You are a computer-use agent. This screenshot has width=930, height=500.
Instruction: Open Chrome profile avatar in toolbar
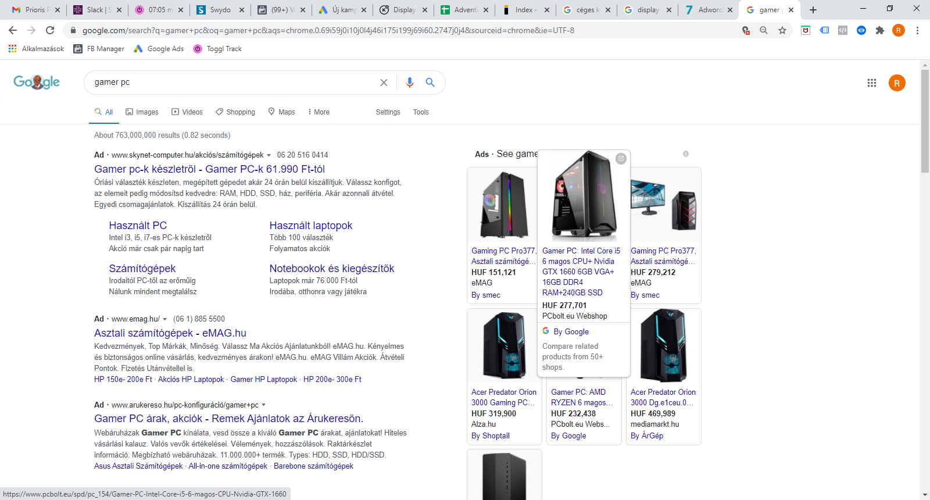pos(899,30)
